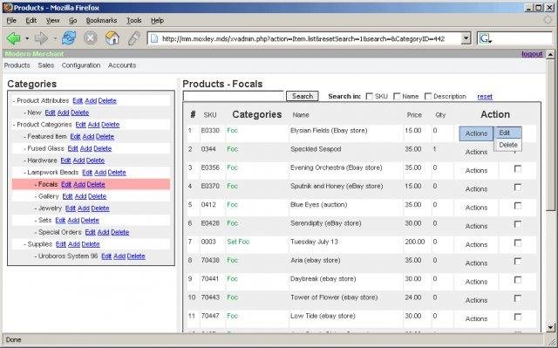This screenshot has height=348, width=558.
Task: Click the logout link
Action: coord(532,54)
